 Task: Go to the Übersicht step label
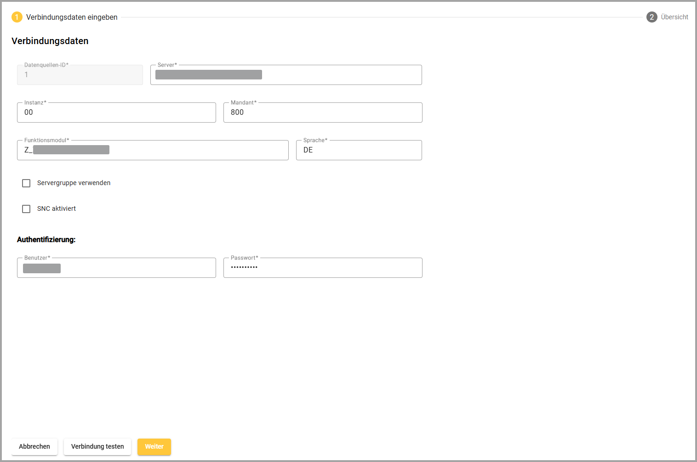pos(674,17)
